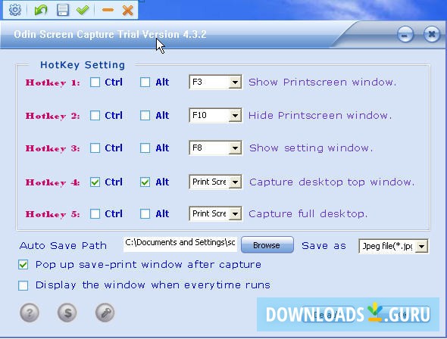The width and height of the screenshot is (447, 339).
Task: Enable Alt for Hotkey 1
Action: (x=145, y=82)
